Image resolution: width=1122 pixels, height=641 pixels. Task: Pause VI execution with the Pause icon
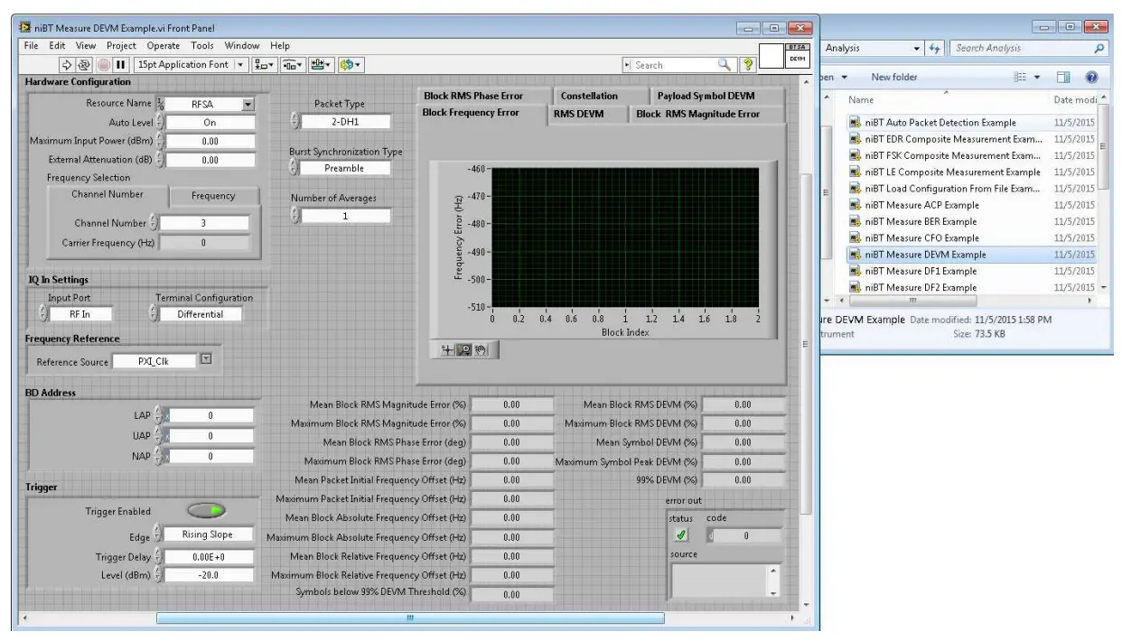point(119,64)
